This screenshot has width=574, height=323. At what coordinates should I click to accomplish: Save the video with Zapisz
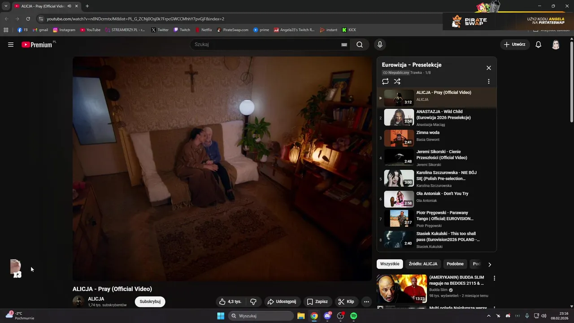[317, 301]
